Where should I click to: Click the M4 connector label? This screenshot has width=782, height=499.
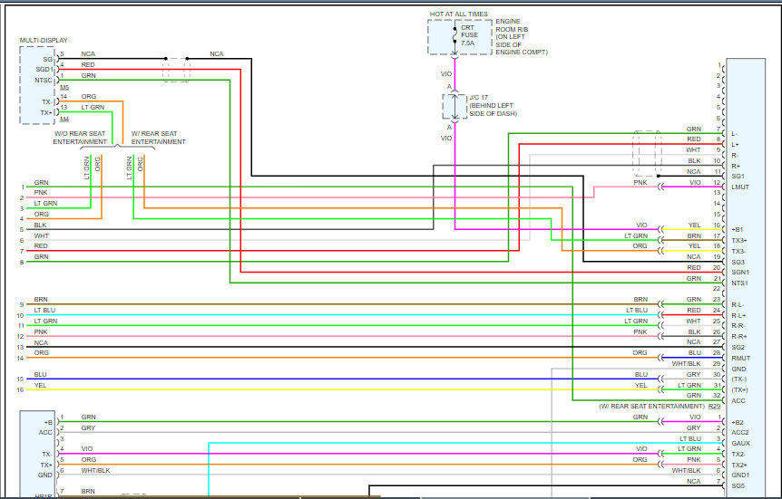click(x=64, y=119)
